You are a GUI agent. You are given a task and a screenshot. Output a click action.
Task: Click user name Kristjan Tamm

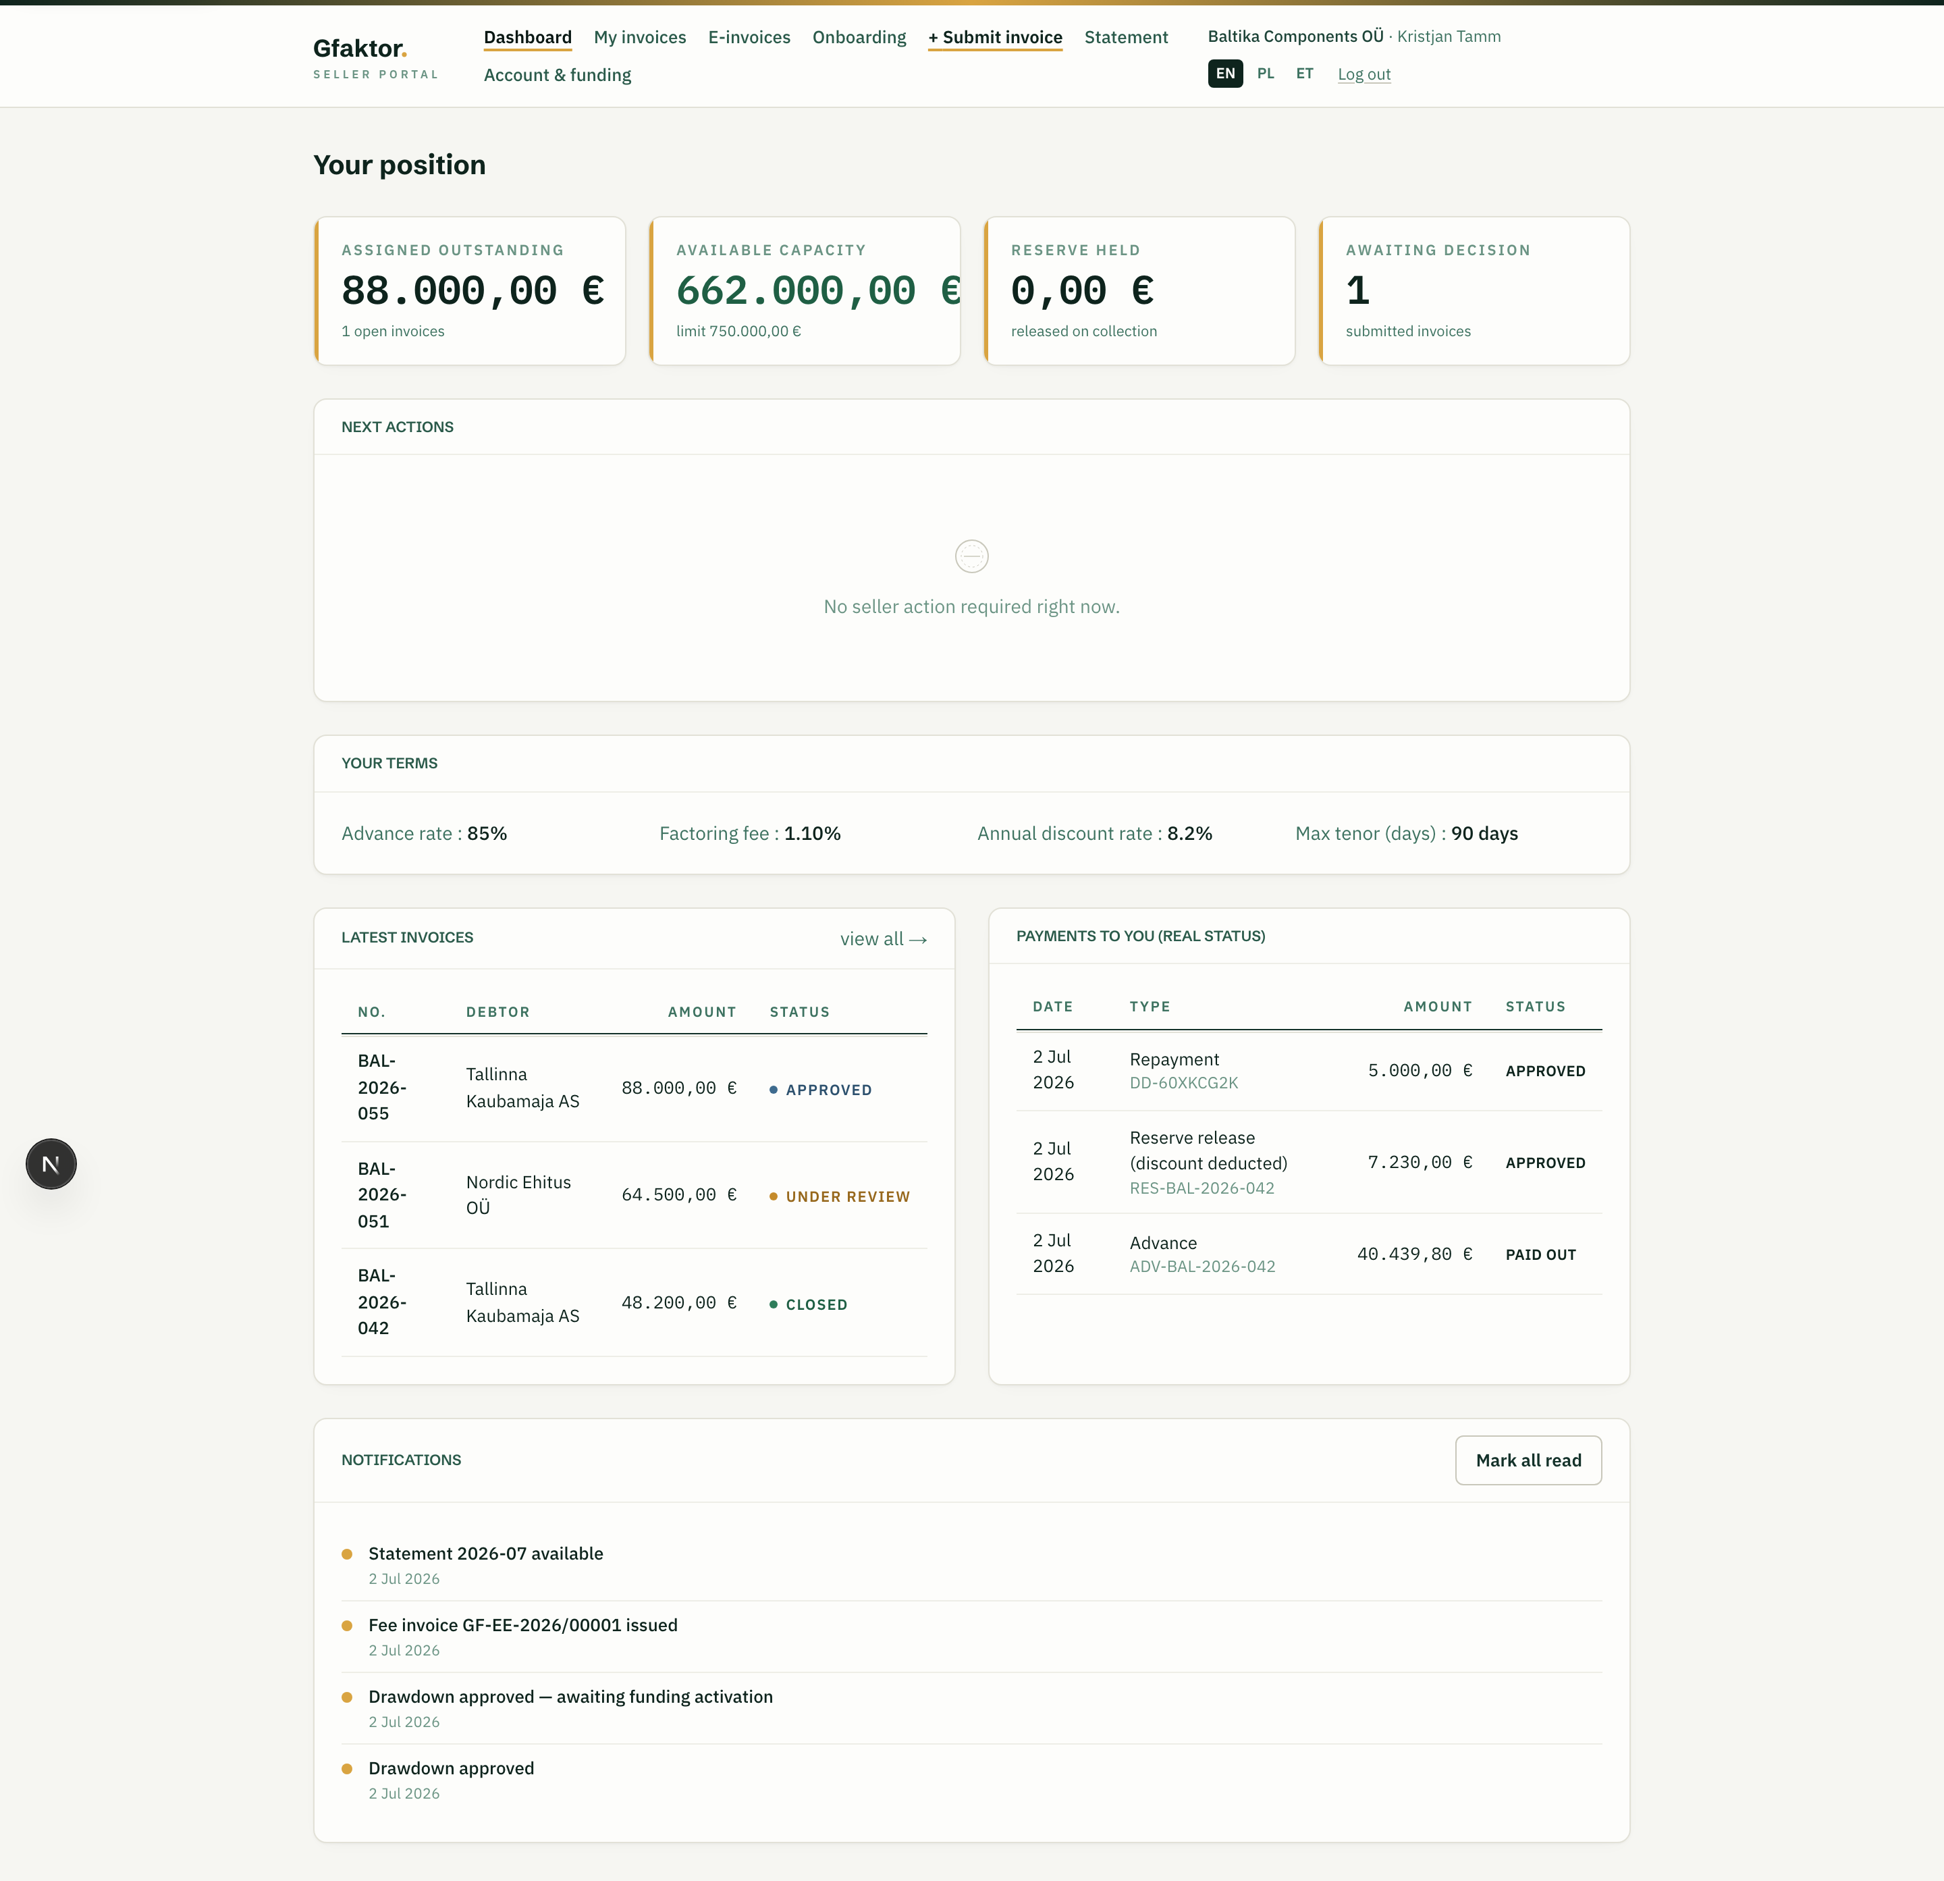pyautogui.click(x=1448, y=36)
